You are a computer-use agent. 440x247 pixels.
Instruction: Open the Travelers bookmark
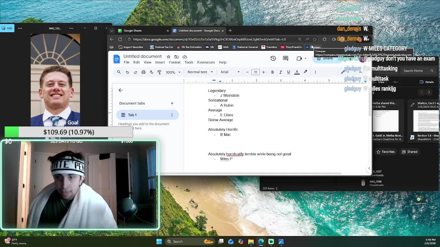point(269,47)
